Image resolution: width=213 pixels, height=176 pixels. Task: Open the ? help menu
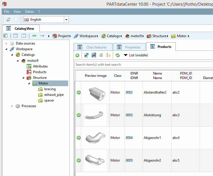point(39,12)
